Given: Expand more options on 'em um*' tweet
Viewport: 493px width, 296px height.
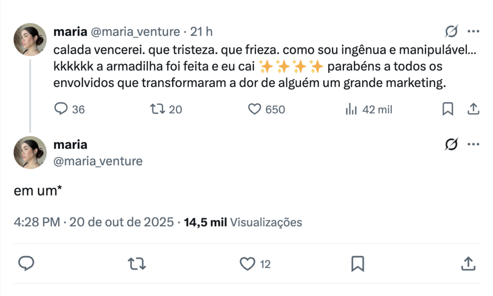Looking at the screenshot, I should point(474,144).
